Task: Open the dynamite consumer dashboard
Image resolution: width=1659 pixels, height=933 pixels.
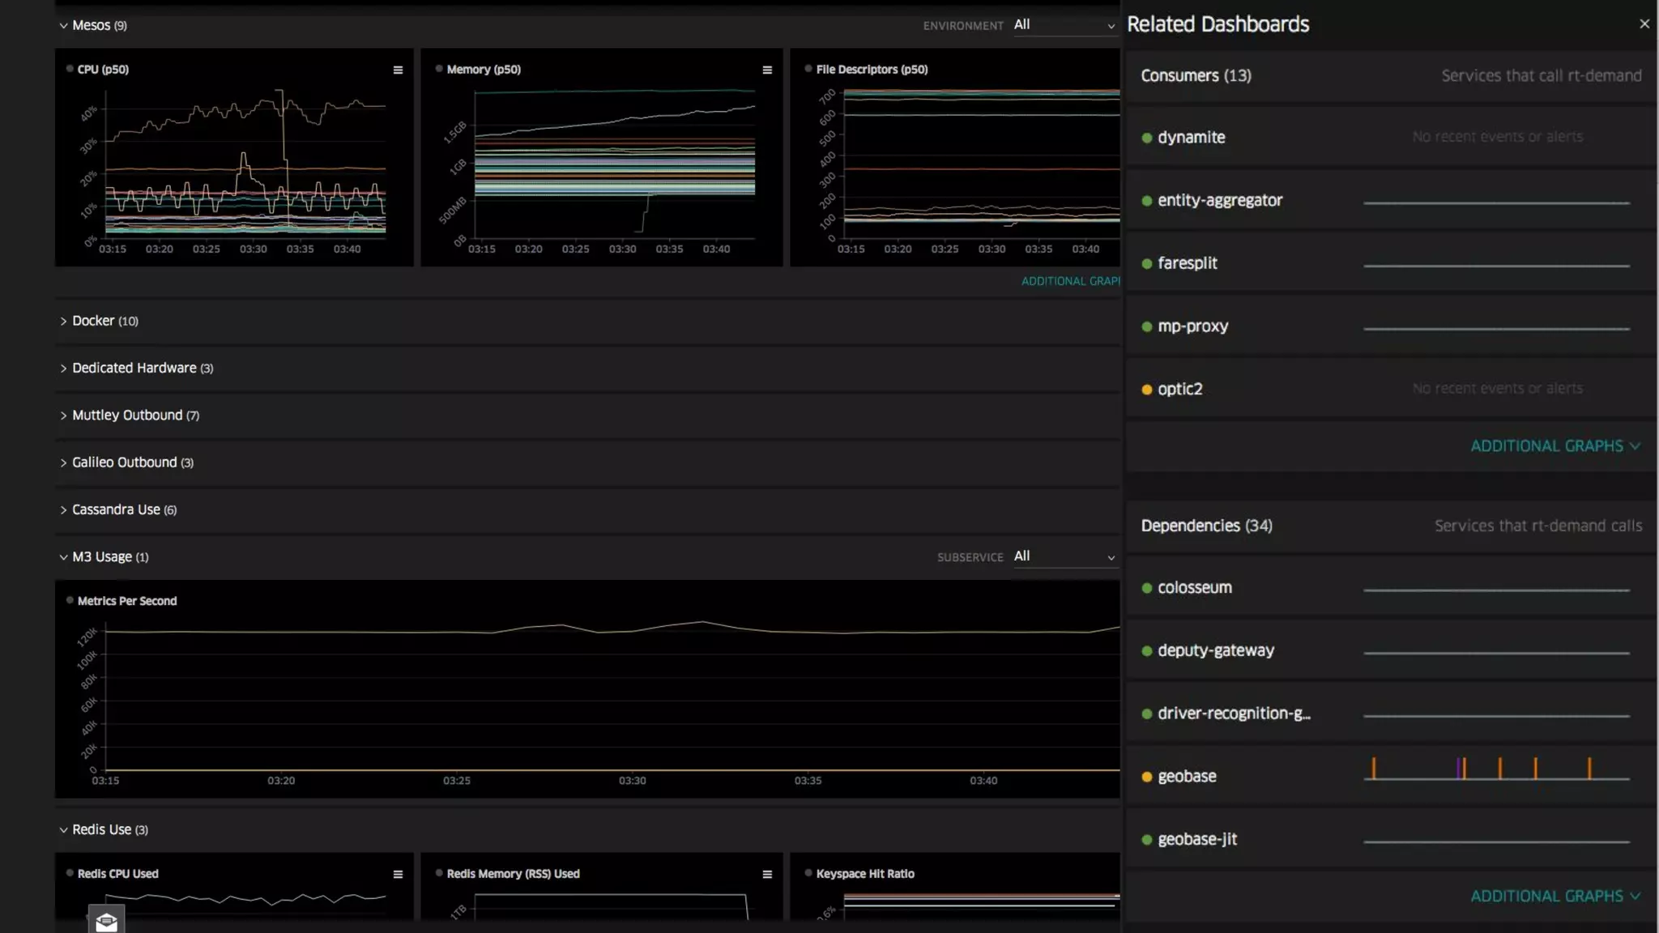Action: point(1191,138)
